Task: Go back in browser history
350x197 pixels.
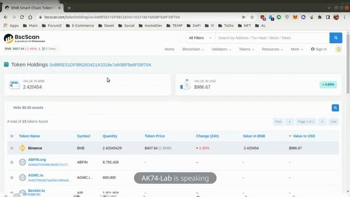Action: (5, 17)
